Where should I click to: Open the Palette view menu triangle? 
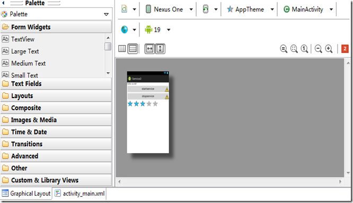point(106,14)
